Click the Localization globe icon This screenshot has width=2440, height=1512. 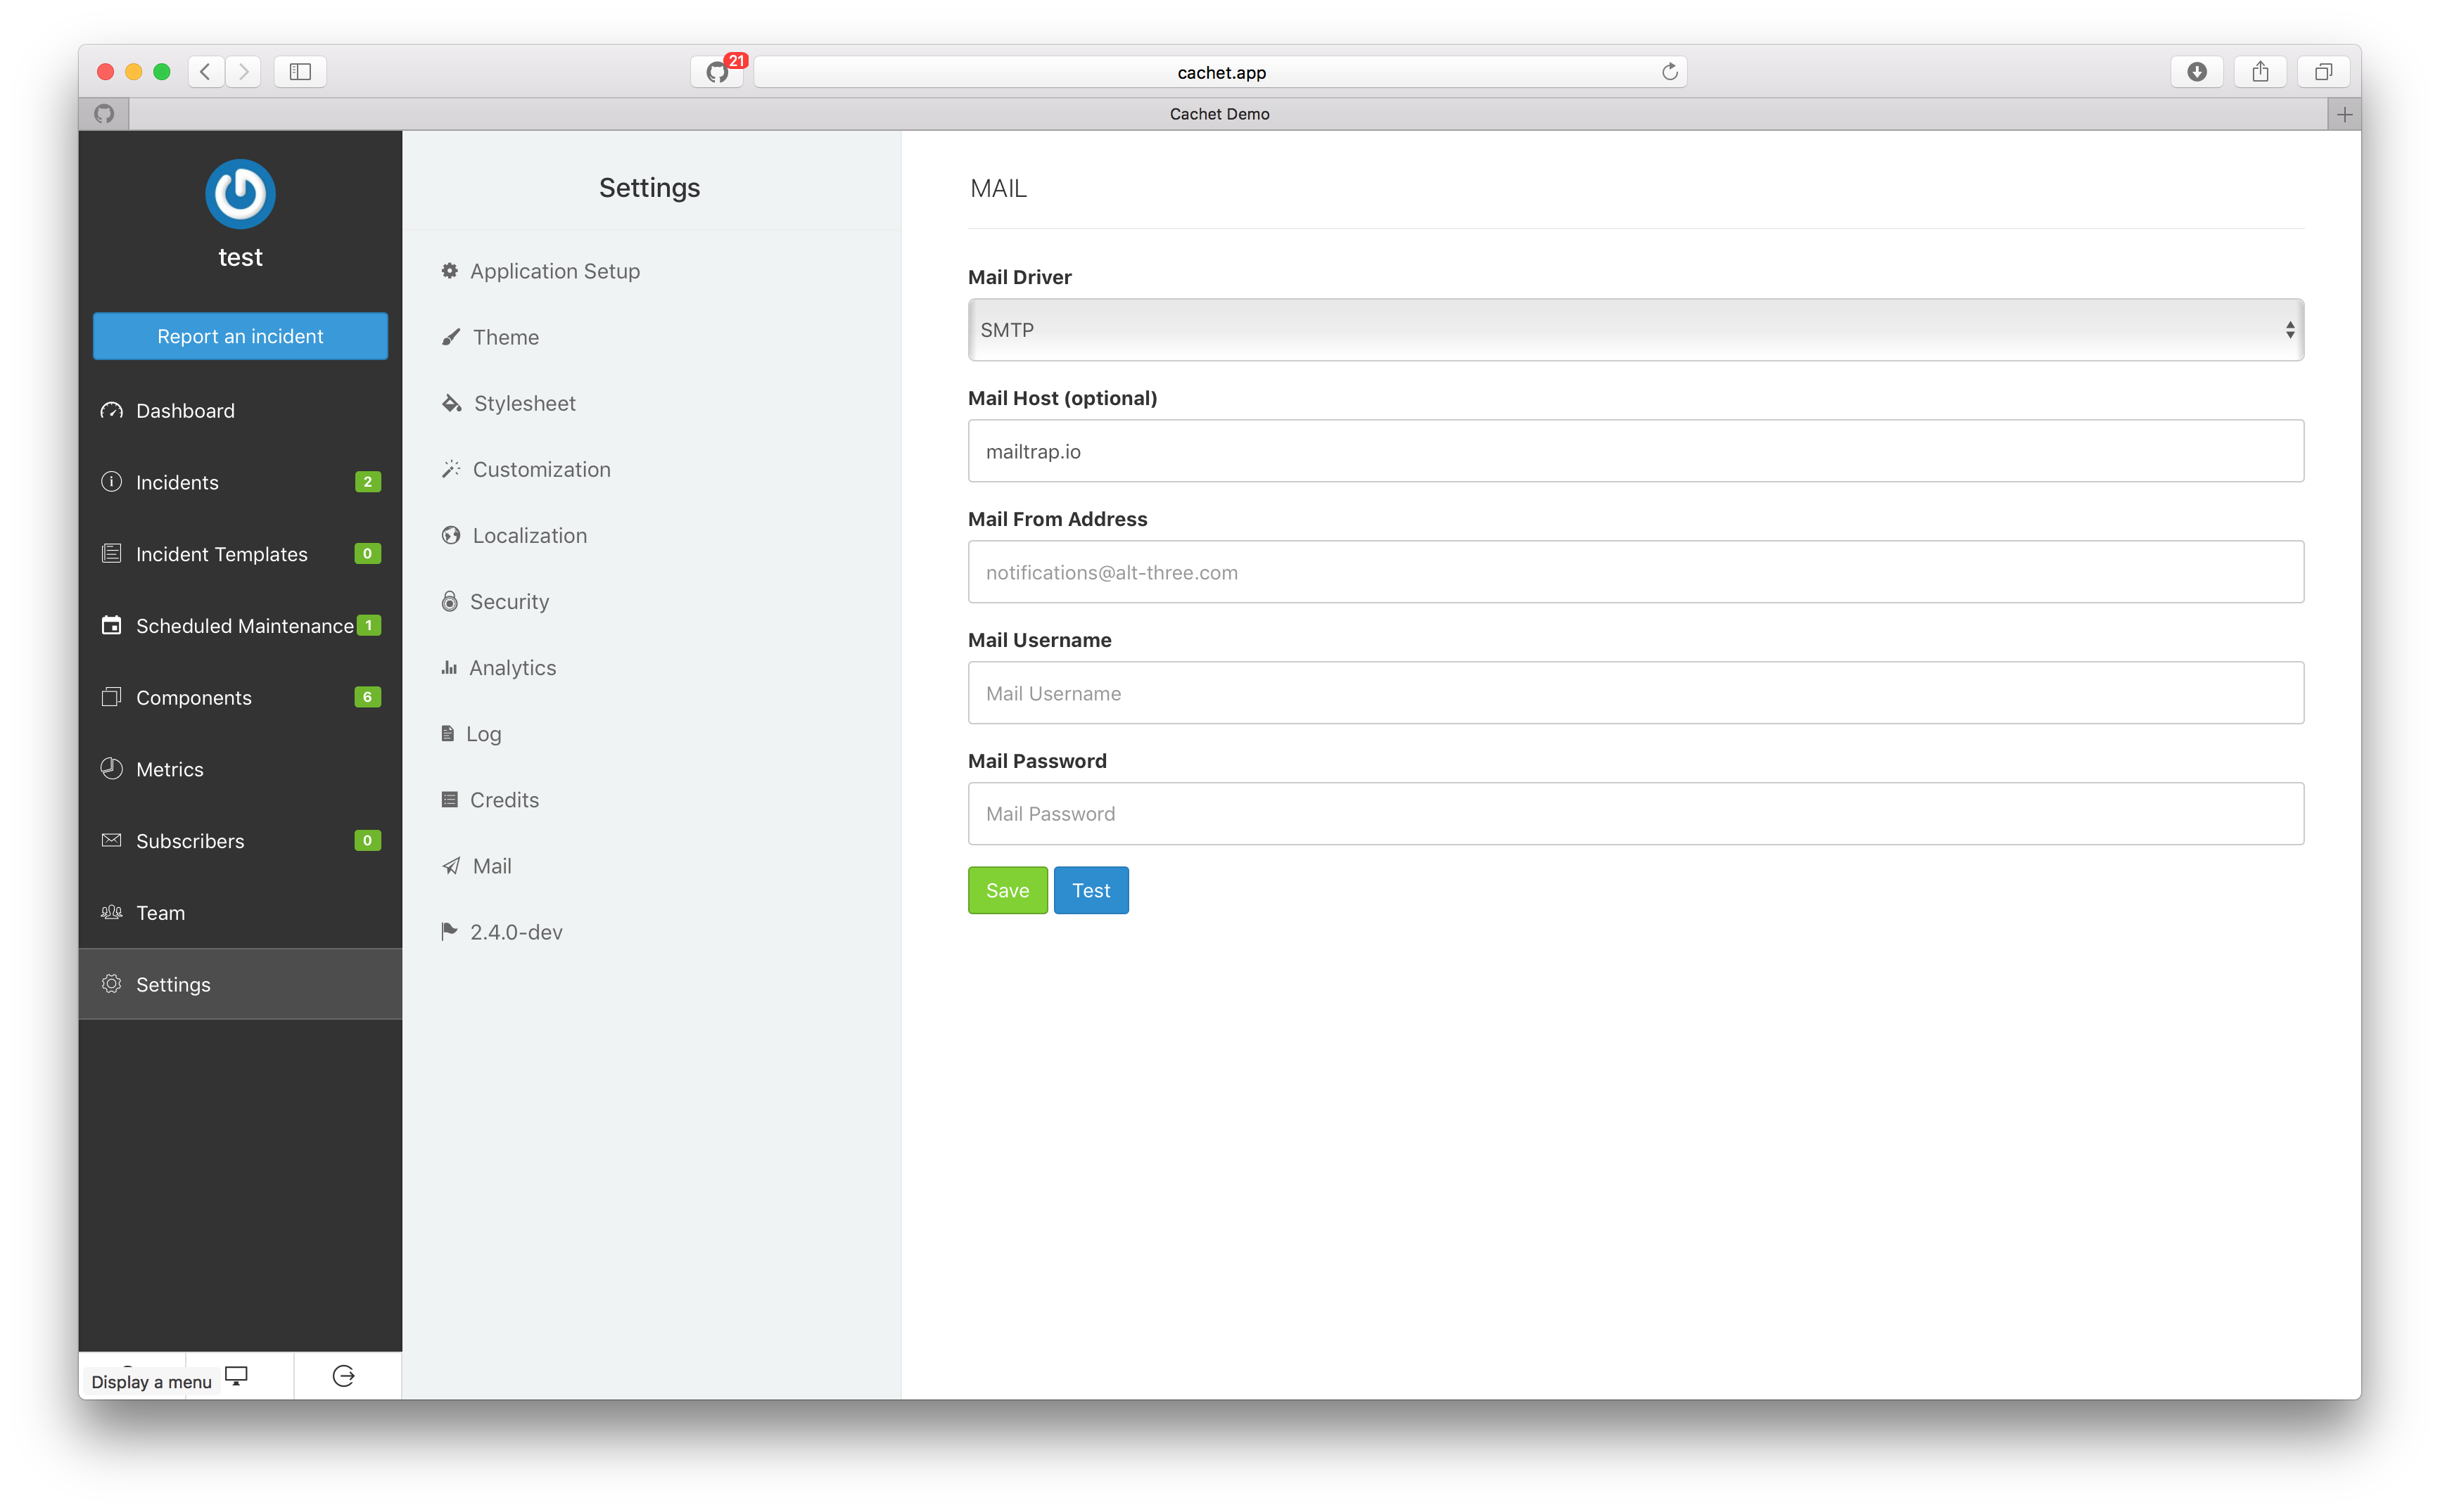450,535
